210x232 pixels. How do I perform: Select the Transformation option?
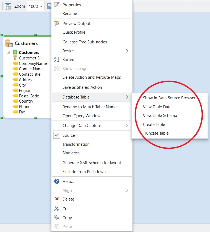pyautogui.click(x=76, y=144)
